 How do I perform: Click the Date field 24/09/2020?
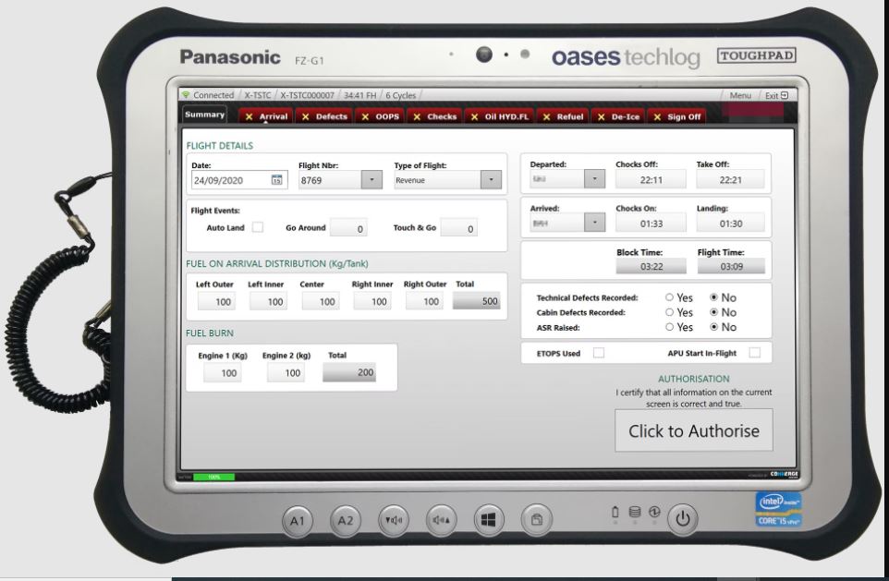pos(239,180)
